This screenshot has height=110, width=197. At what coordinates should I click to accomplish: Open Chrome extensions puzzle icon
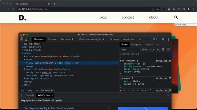pyautogui.click(x=174, y=9)
